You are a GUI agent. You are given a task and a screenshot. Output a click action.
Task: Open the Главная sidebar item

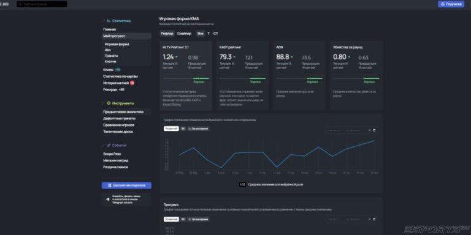pyautogui.click(x=109, y=29)
